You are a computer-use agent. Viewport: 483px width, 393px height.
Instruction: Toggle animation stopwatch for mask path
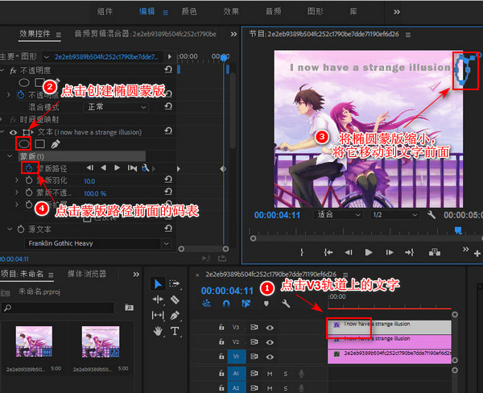pyautogui.click(x=29, y=168)
